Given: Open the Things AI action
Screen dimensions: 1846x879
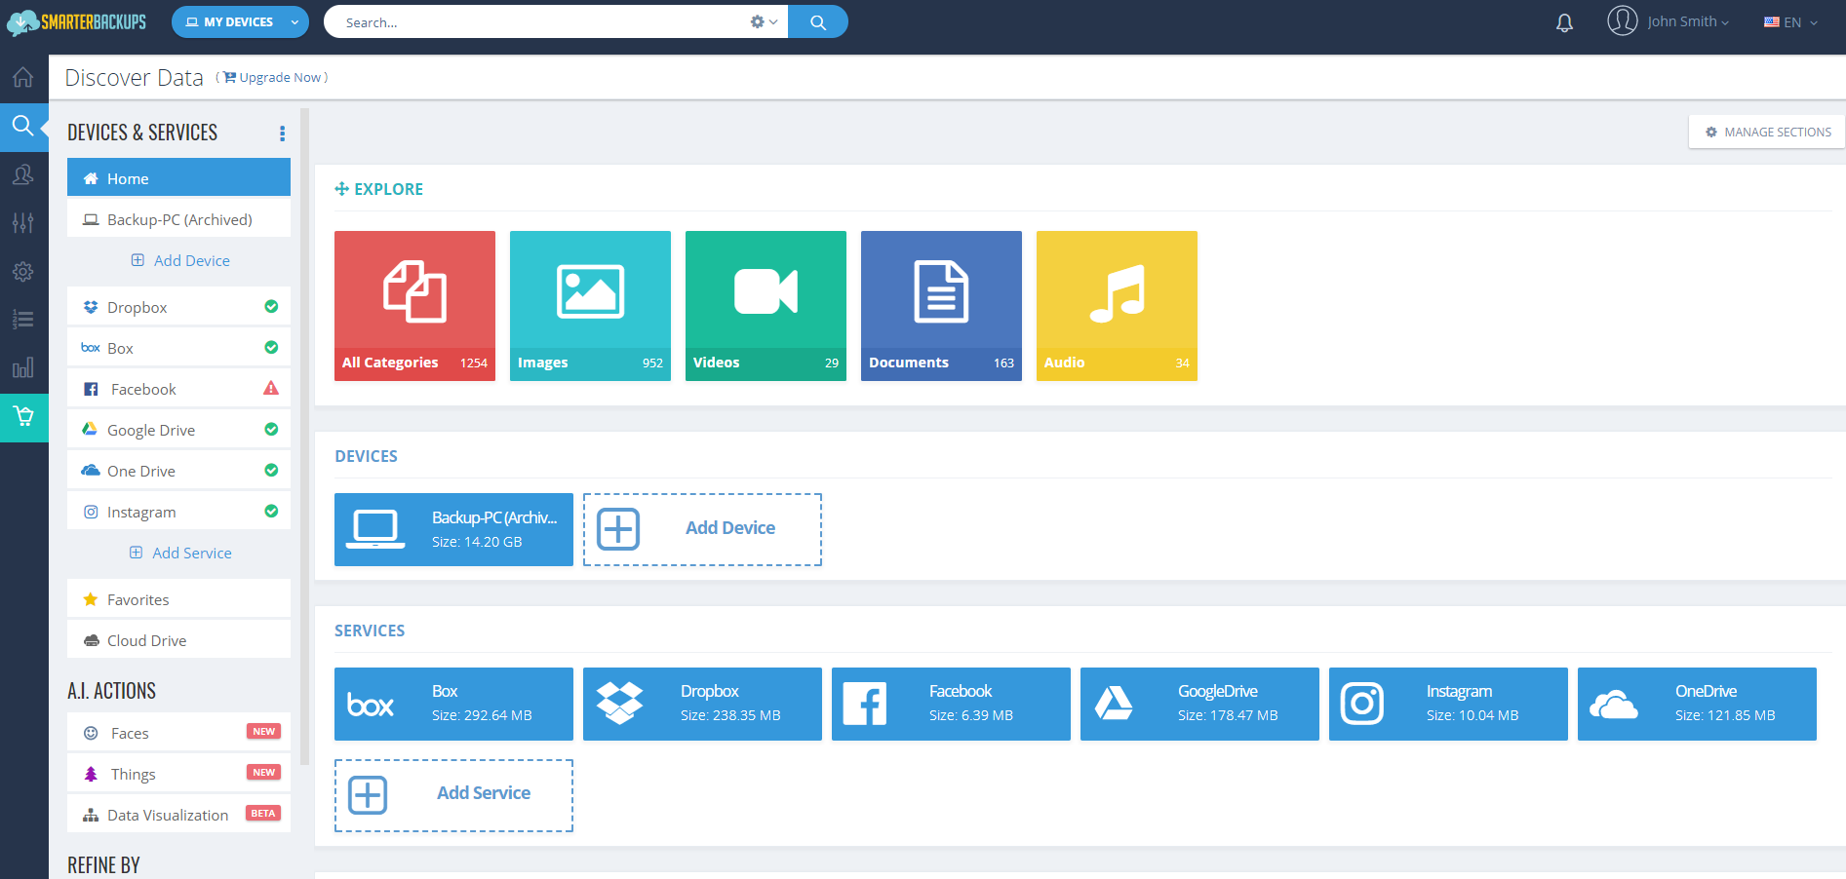Looking at the screenshot, I should tap(178, 774).
